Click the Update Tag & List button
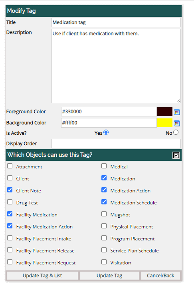This screenshot has height=288, width=194. pyautogui.click(x=42, y=276)
